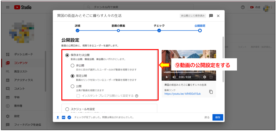Click the 作成 create button
Viewport: 276px width, 131px height.
click(x=255, y=7)
